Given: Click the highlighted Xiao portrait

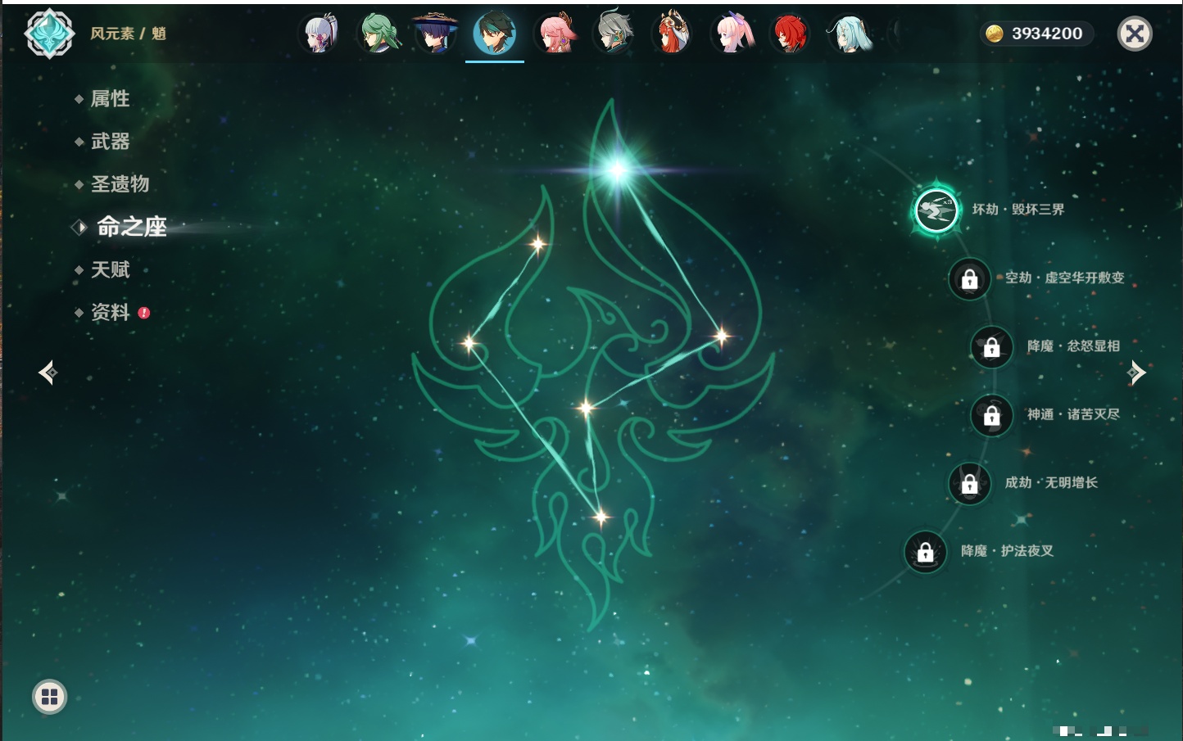Looking at the screenshot, I should pyautogui.click(x=495, y=34).
